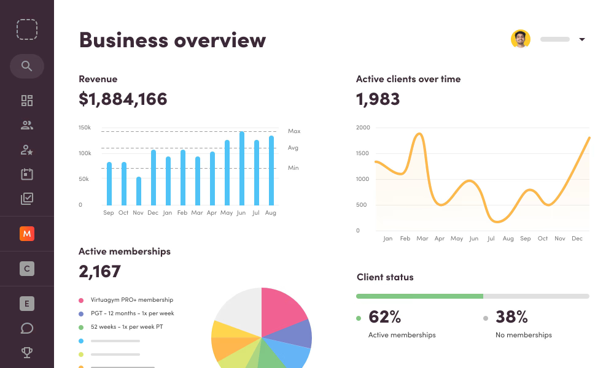Click the Client status progress bar
The height and width of the screenshot is (368, 614).
point(473,296)
